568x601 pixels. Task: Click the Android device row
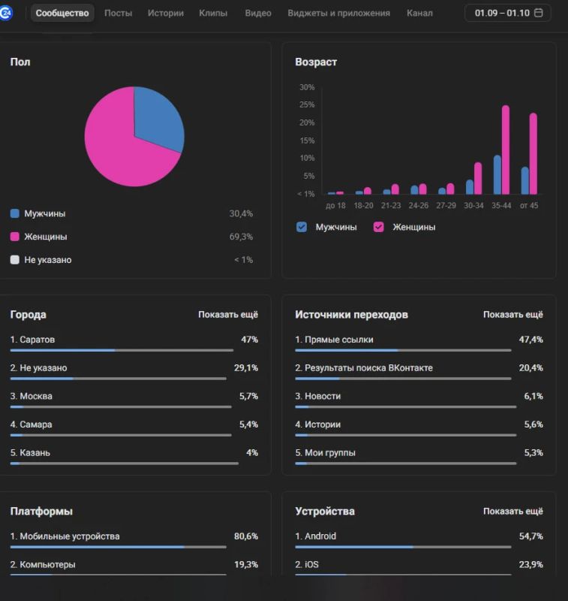pos(419,539)
